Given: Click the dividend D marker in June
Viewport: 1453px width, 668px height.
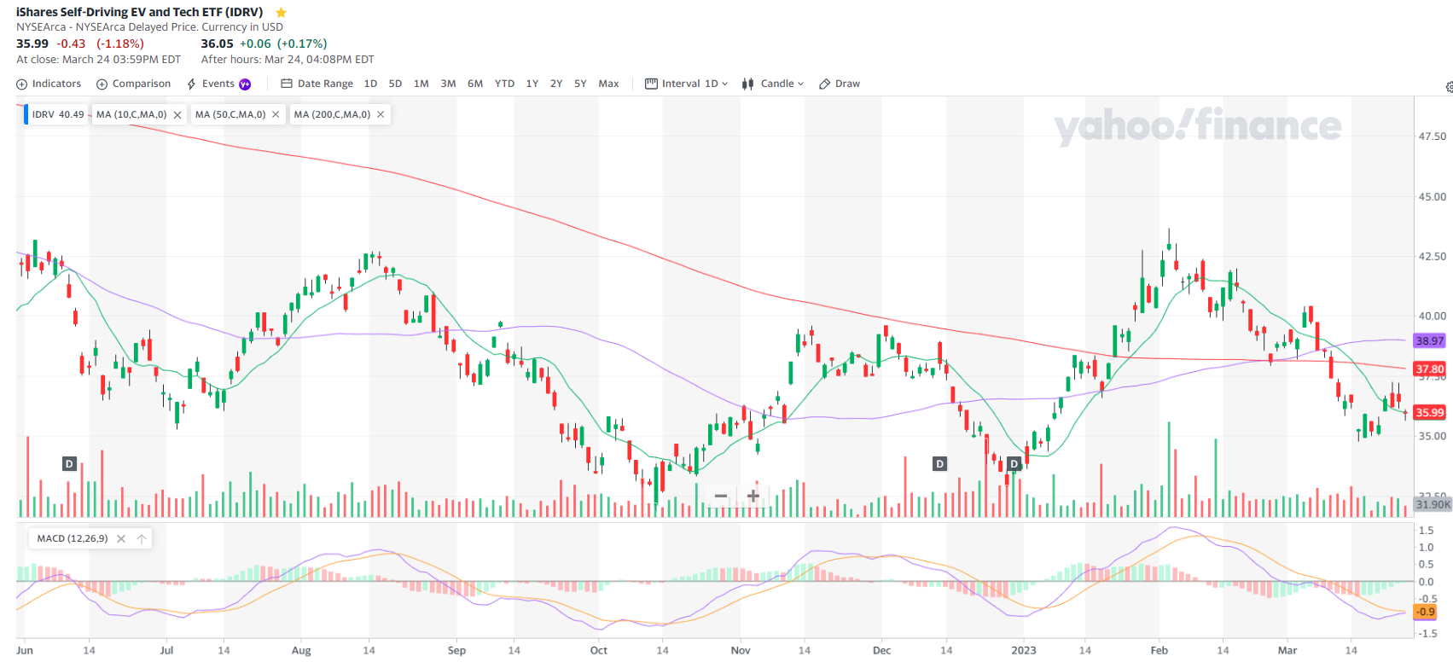Looking at the screenshot, I should point(70,463).
